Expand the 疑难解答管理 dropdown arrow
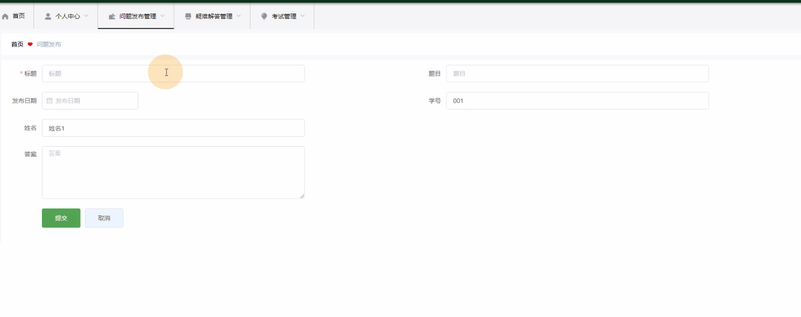Screen dimensions: 801x317 click(x=239, y=16)
